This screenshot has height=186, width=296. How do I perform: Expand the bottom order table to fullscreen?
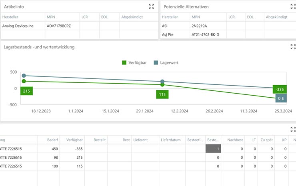point(293,129)
